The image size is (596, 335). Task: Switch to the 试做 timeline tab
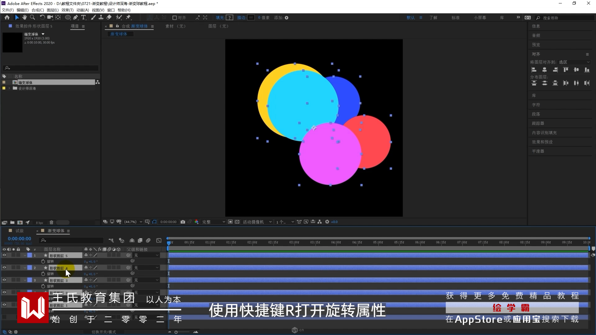[20, 231]
